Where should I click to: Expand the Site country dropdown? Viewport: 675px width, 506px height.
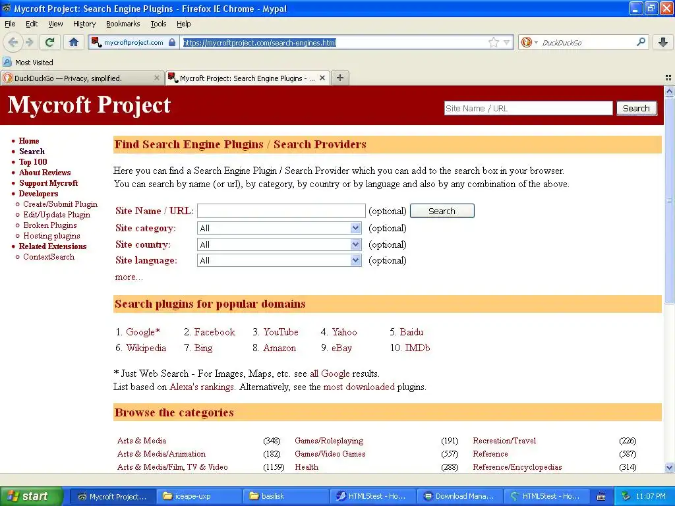pos(279,244)
